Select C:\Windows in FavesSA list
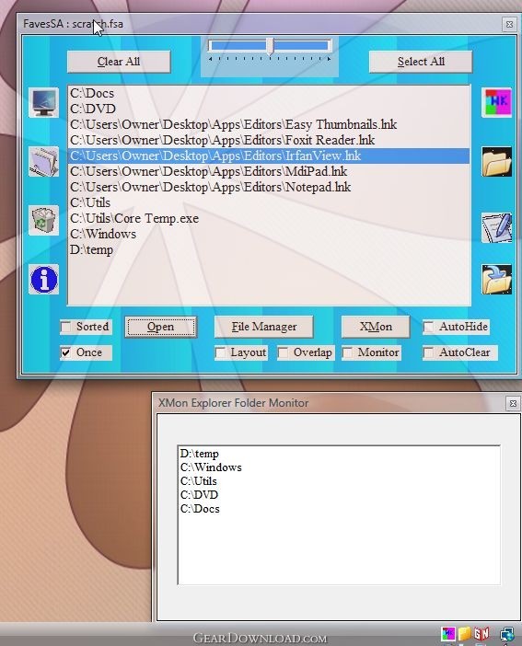This screenshot has width=522, height=646. pos(269,235)
